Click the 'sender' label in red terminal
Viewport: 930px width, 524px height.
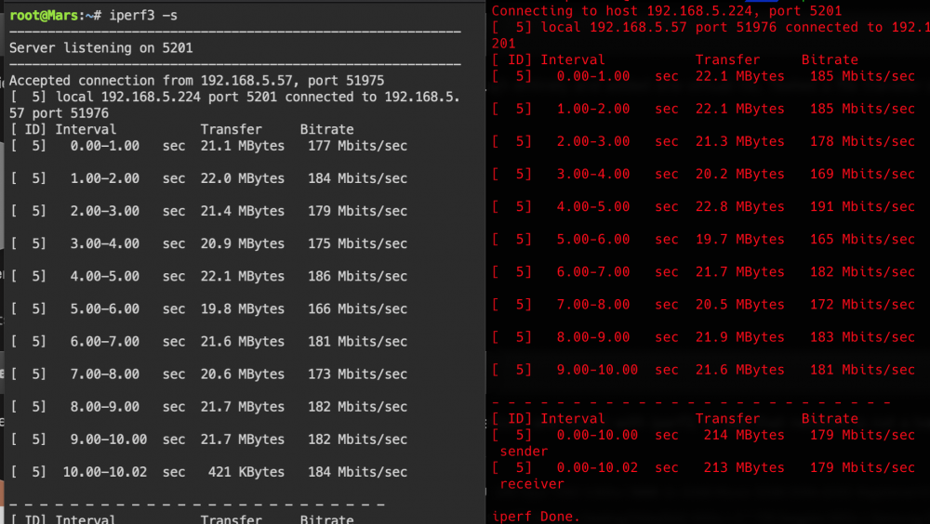click(524, 452)
